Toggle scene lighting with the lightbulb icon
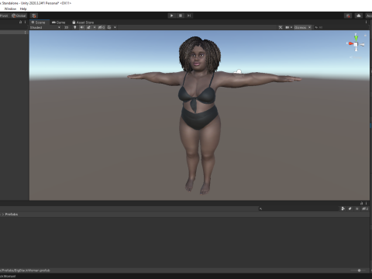Viewport: 372px width, 279px height. pyautogui.click(x=75, y=27)
